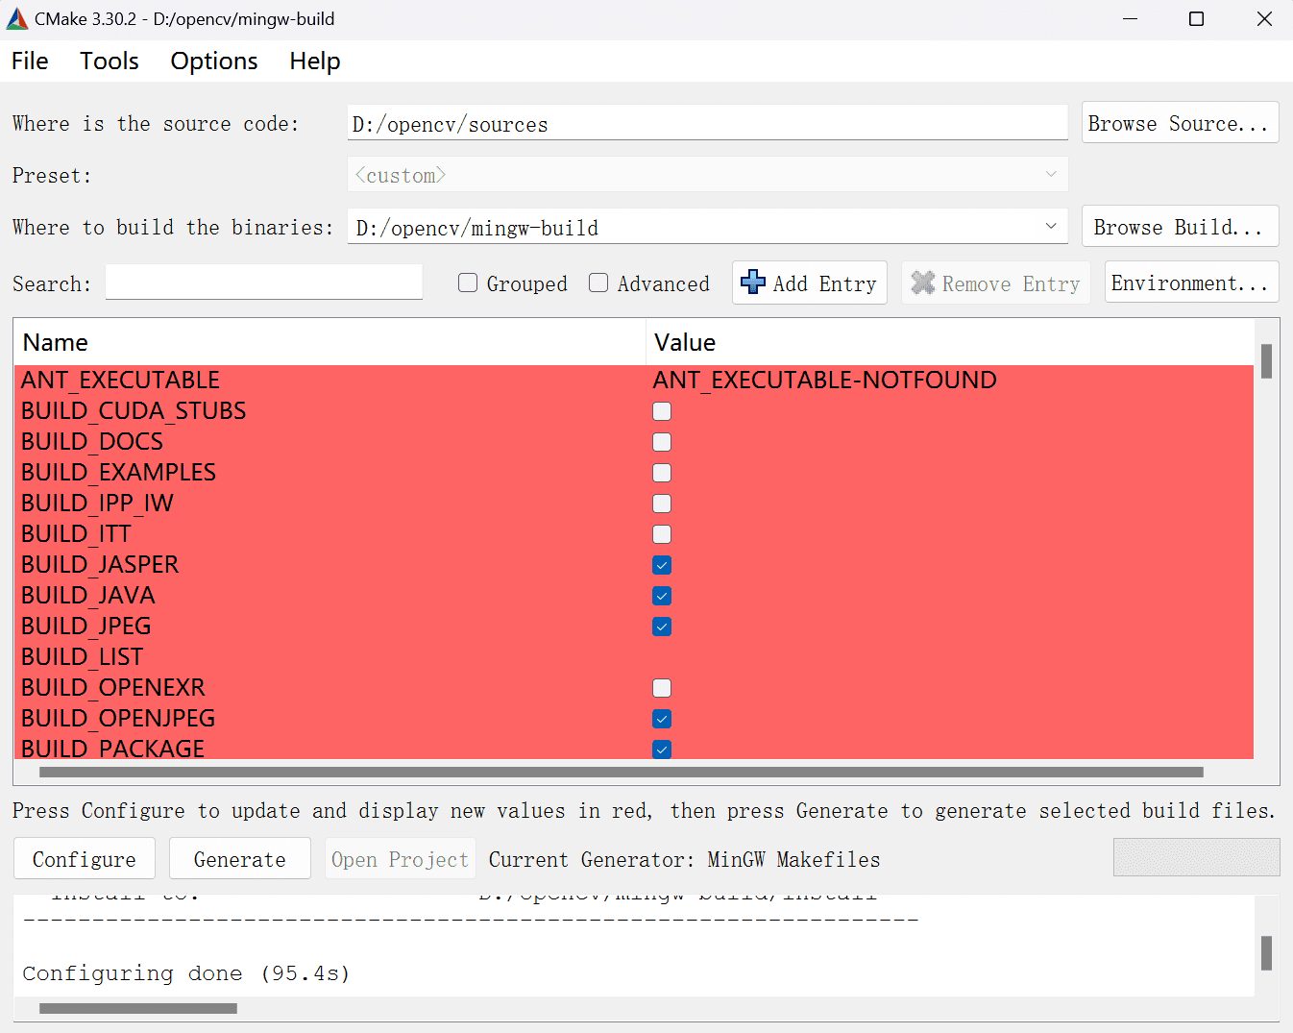Maximize the CMake window

point(1197,19)
